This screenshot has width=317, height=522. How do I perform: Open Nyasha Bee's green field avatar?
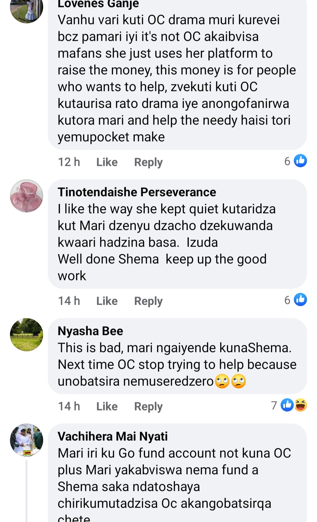26,335
